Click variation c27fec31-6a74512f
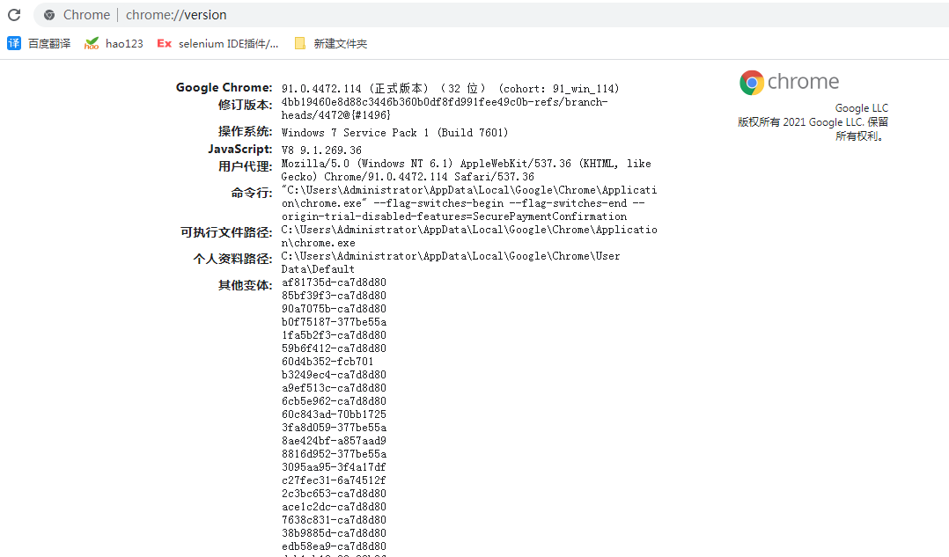Viewport: 949px width, 557px height. [x=334, y=480]
